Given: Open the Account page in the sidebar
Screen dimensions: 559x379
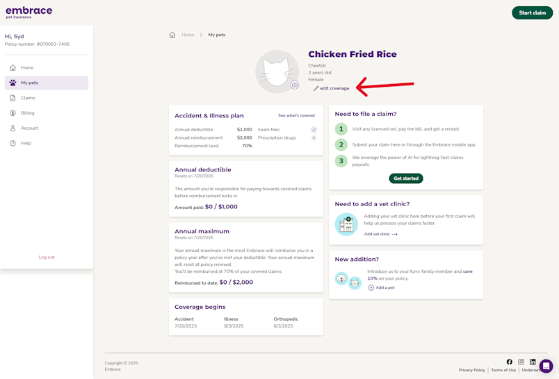Looking at the screenshot, I should (47, 128).
